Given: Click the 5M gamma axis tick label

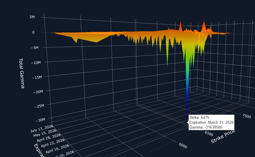Looking at the screenshot, I should pos(32,17).
